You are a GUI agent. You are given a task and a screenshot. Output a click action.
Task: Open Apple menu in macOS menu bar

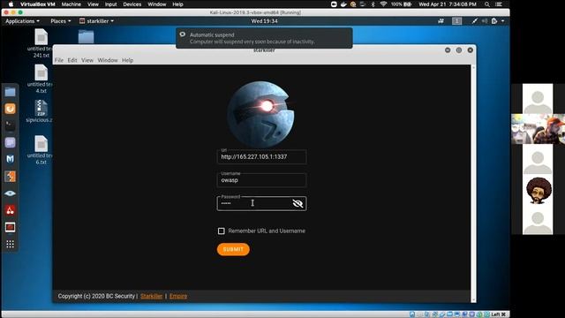pos(11,4)
